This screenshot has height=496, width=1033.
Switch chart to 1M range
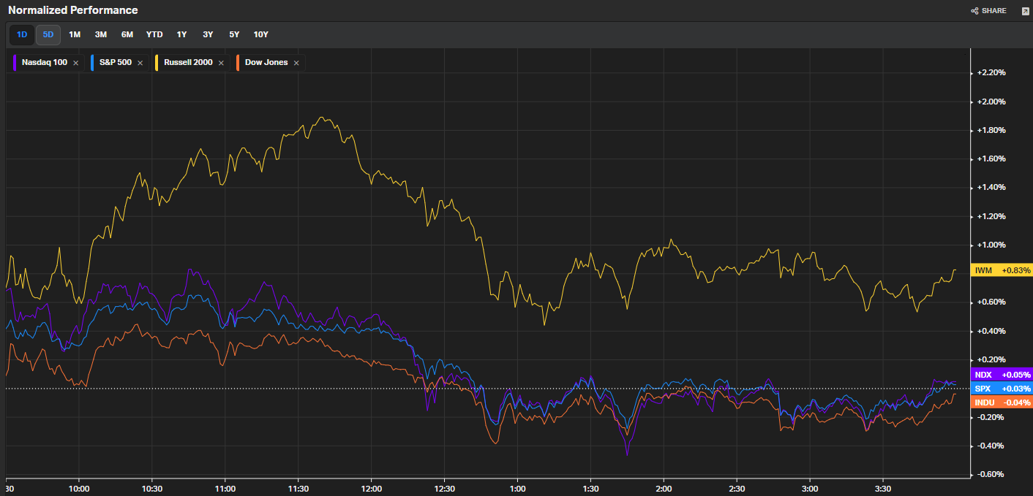[x=75, y=34]
